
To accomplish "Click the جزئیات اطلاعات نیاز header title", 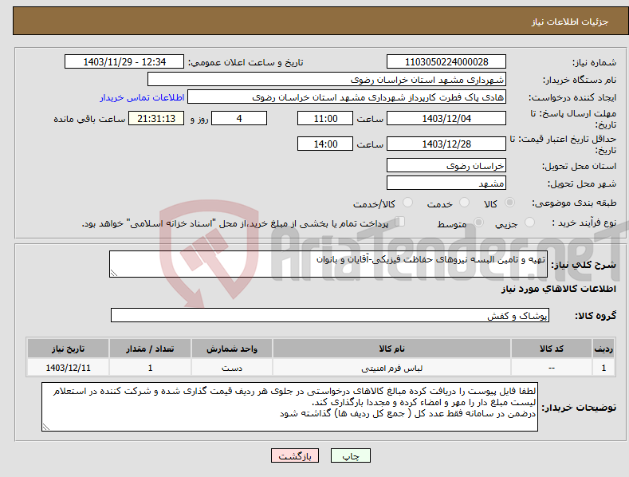I will (x=570, y=22).
